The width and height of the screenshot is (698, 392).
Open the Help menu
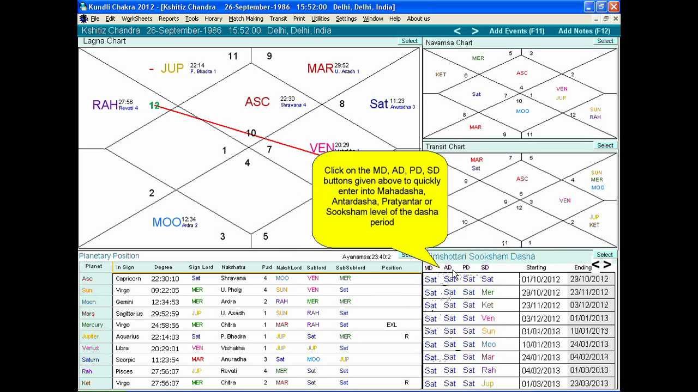coord(395,19)
